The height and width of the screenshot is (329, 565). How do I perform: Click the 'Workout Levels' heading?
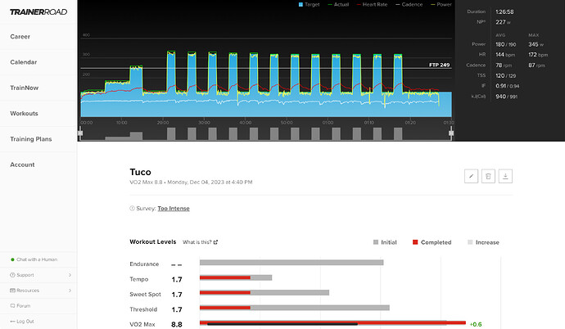[x=153, y=242]
